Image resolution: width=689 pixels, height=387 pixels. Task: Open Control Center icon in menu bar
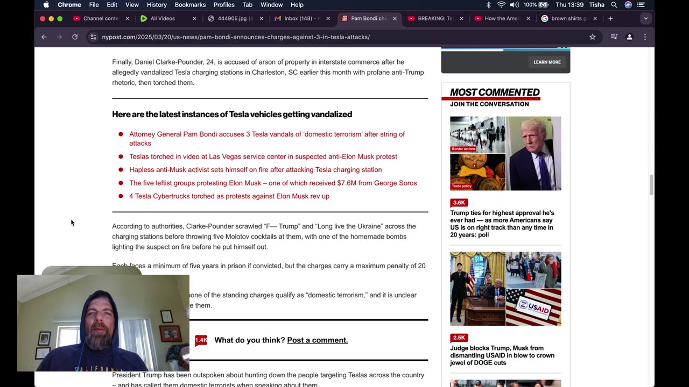641,5
